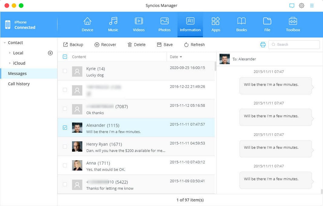The image size is (323, 206).
Task: Click the Recover button
Action: (105, 45)
